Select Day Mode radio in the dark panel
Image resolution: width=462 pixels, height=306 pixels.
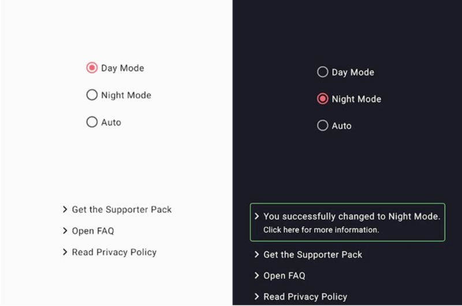[322, 72]
